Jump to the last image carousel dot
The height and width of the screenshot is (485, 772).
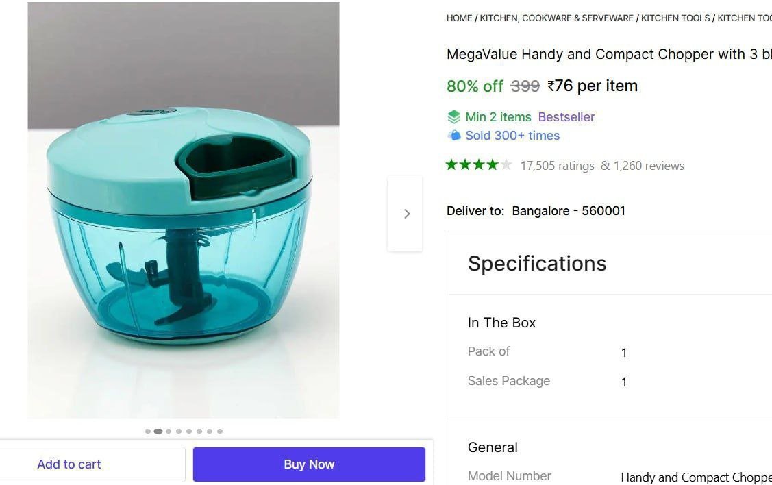click(220, 432)
